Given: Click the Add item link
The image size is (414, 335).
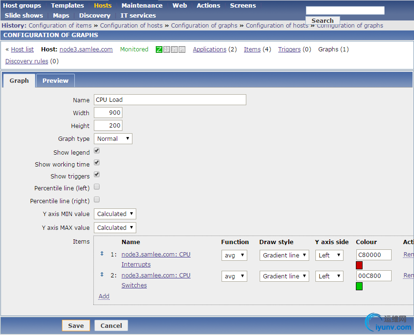Looking at the screenshot, I should tap(104, 296).
